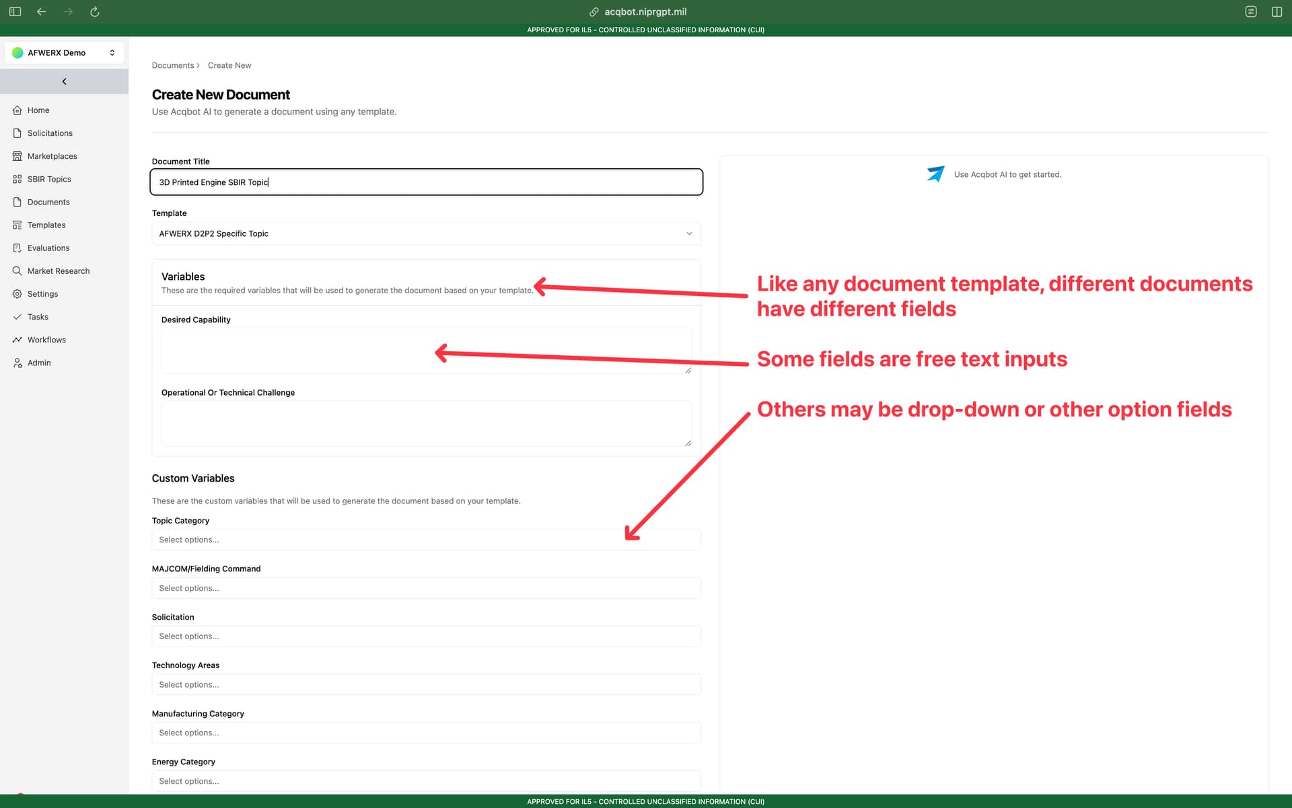Screen dimensions: 1292x808
Task: Open the Technology Areas select options
Action: (426, 684)
